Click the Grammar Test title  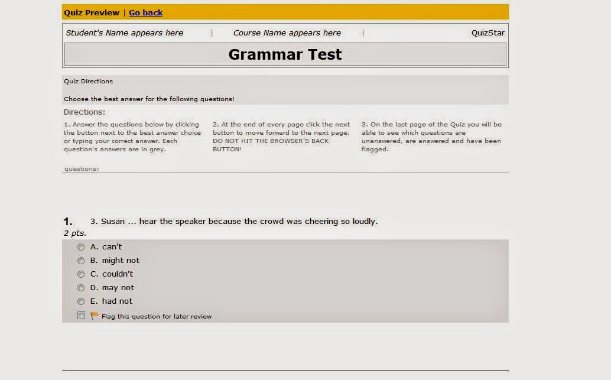(285, 54)
